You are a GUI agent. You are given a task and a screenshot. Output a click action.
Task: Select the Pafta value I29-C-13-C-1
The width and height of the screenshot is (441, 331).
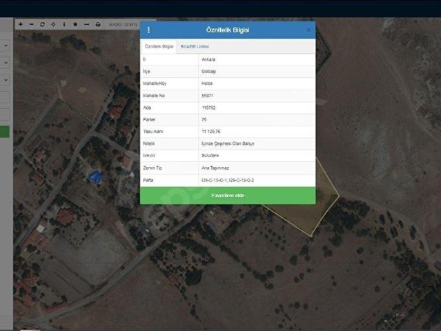point(215,180)
